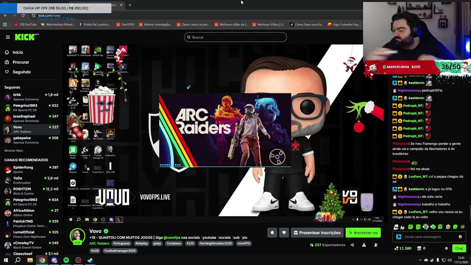Viewport: 471px width, 265px height.
Task: Open the Kick hamburger sidebar menu
Action: click(x=8, y=37)
